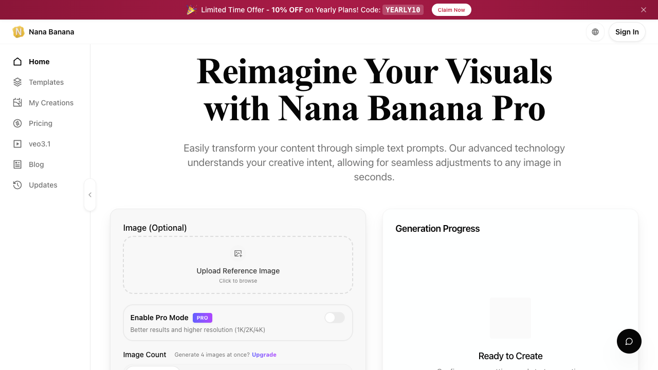Screen dimensions: 658x370
Task: Open the chat support bubble
Action: point(629,341)
